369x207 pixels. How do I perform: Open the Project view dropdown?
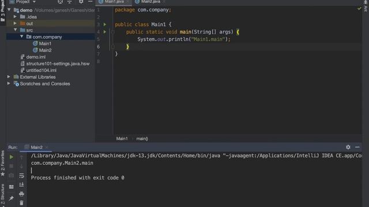[34, 2]
